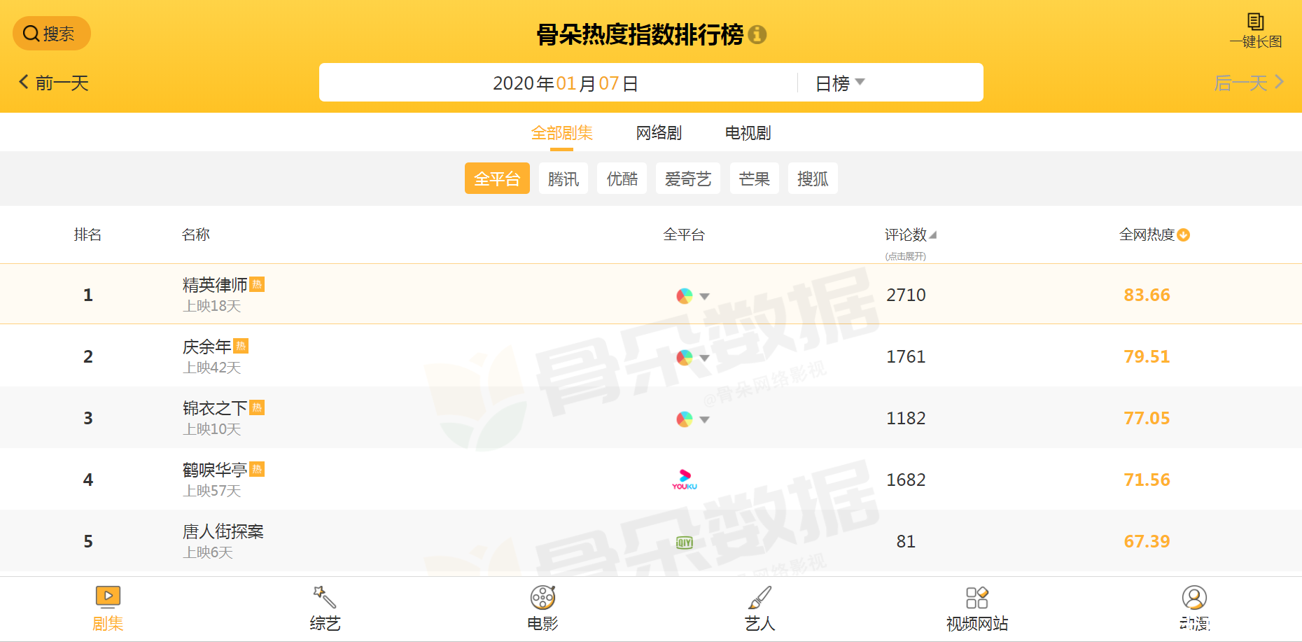The width and height of the screenshot is (1302, 642).
Task: Switch to the 电视剧 tab
Action: 748,133
